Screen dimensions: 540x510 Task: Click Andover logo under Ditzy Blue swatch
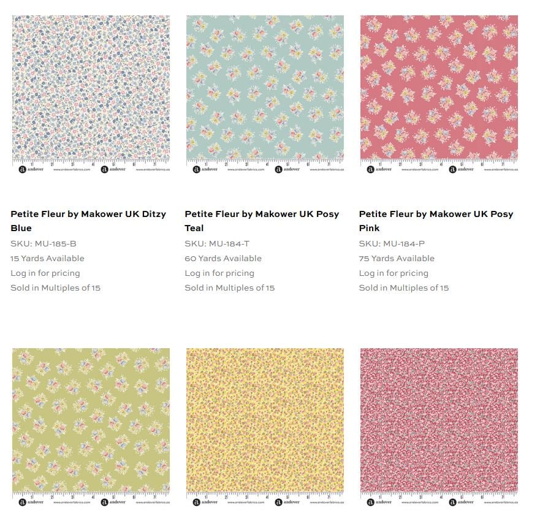point(31,169)
